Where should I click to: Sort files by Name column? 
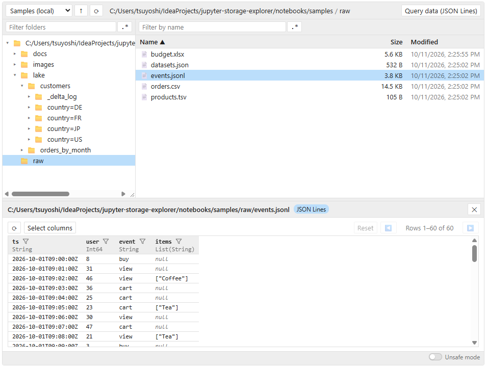click(152, 42)
